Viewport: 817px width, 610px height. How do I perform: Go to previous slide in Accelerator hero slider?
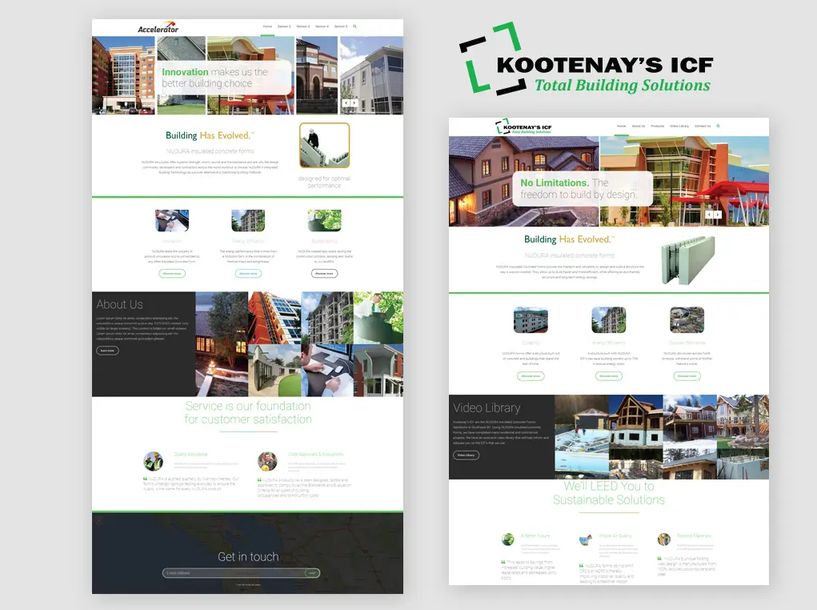[x=346, y=103]
